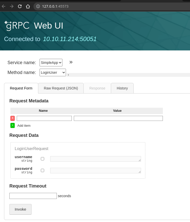Enable the username field checkbox
The width and height of the screenshot is (190, 222).
(x=42, y=159)
